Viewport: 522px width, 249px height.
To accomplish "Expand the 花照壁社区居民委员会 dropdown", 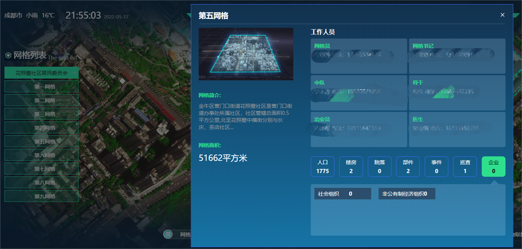I will point(41,73).
